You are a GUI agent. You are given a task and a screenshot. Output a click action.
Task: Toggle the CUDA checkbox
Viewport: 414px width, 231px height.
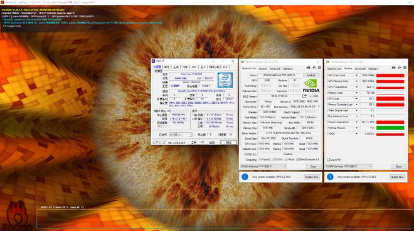(274, 160)
